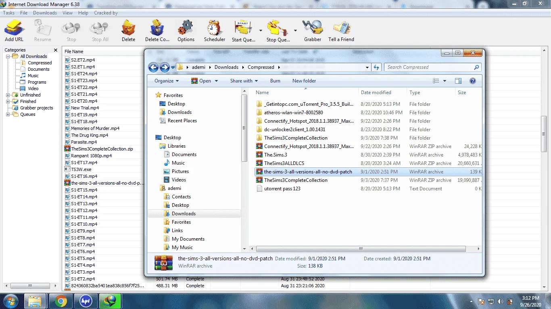
Task: Open the Help menu
Action: [83, 13]
